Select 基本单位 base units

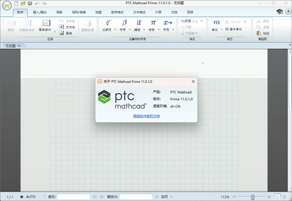[x=234, y=29]
